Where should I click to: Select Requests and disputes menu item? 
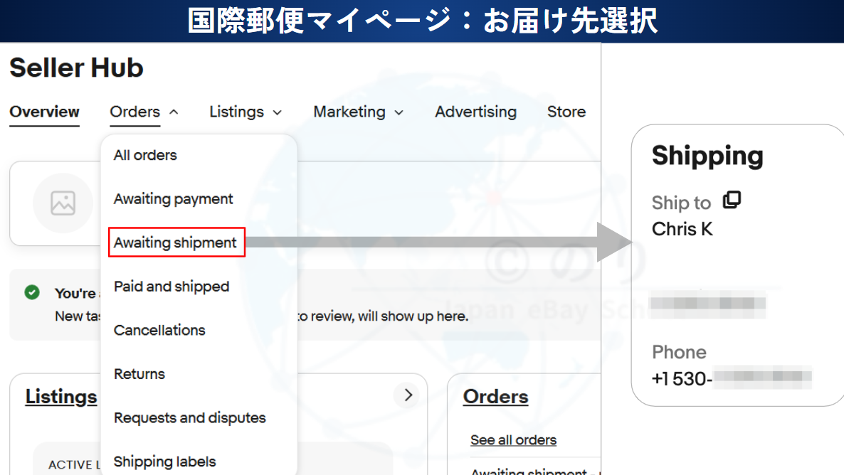[189, 417]
